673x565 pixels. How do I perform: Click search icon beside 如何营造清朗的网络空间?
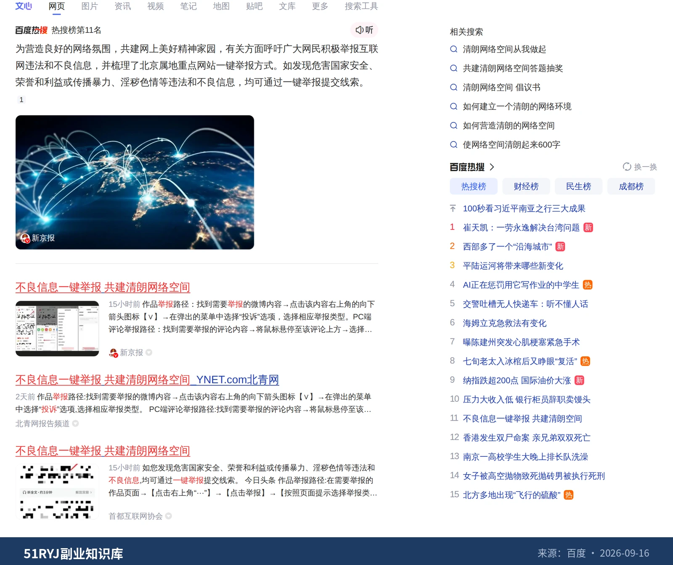tap(454, 125)
